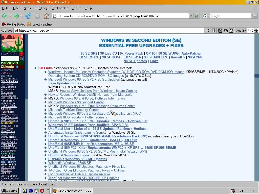Select the Browservice taskbar button
The height and width of the screenshot is (194, 259).
72,191
